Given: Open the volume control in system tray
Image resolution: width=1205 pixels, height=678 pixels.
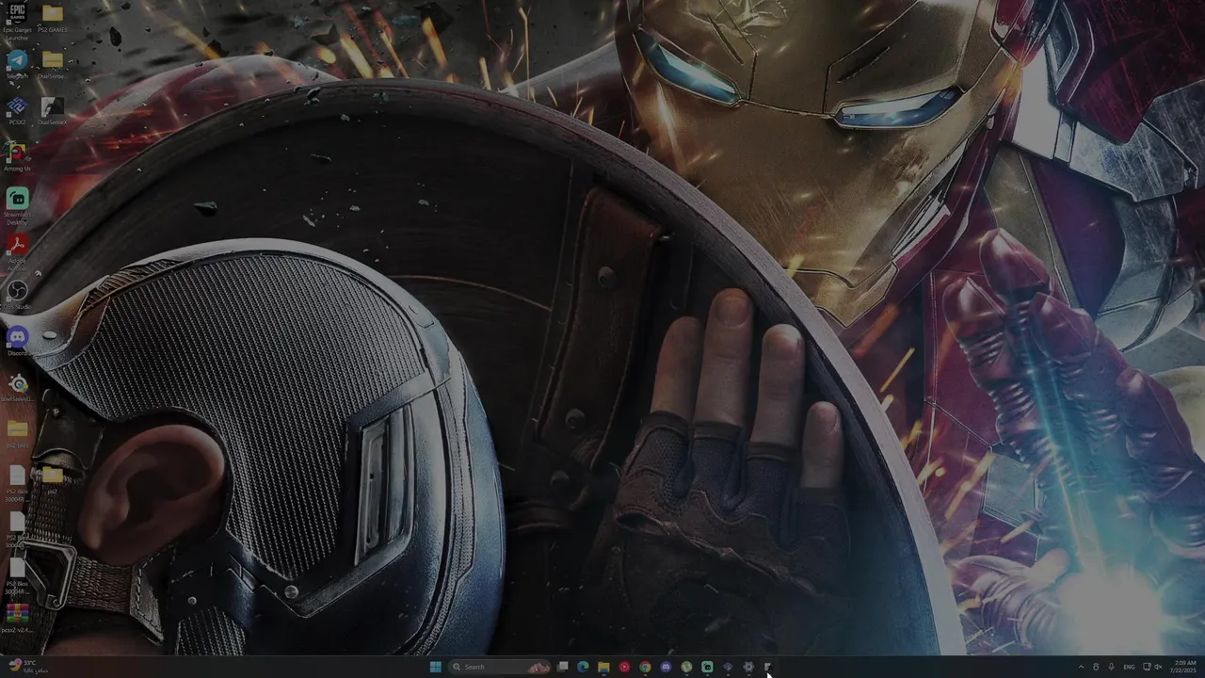Looking at the screenshot, I should pos(1158,667).
